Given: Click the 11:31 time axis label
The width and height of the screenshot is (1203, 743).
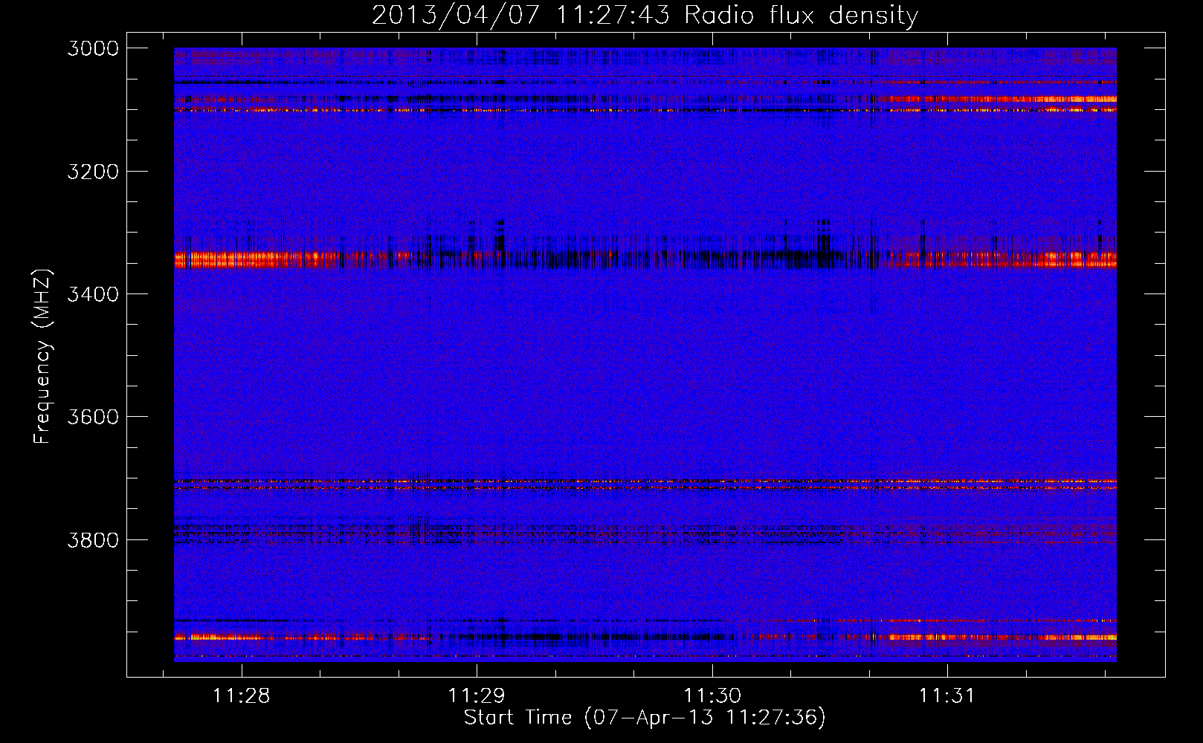Looking at the screenshot, I should tap(947, 696).
